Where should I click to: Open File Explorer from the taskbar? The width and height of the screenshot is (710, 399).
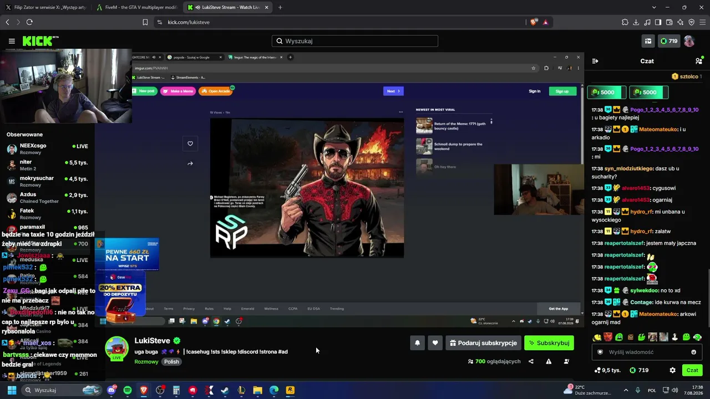coord(257,390)
